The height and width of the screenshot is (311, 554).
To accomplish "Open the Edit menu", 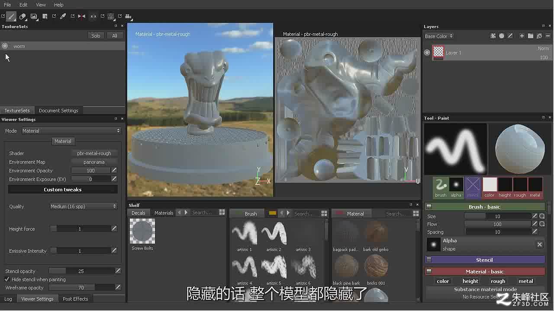I will 23,5.
